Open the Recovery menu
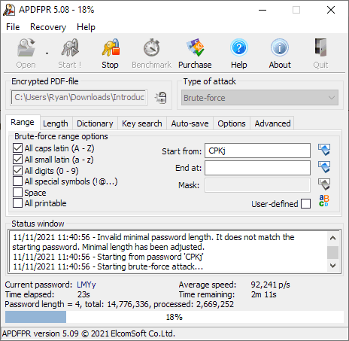This screenshot has height=341, width=349. [x=48, y=27]
